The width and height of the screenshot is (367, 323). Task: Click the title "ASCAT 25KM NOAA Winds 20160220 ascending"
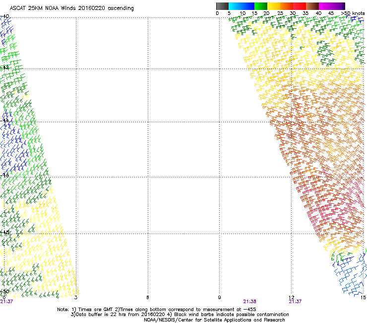[71, 8]
